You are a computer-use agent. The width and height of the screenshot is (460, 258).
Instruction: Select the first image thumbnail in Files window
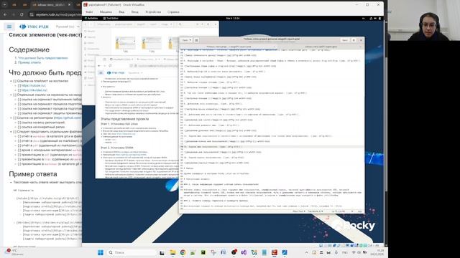(x=125, y=43)
